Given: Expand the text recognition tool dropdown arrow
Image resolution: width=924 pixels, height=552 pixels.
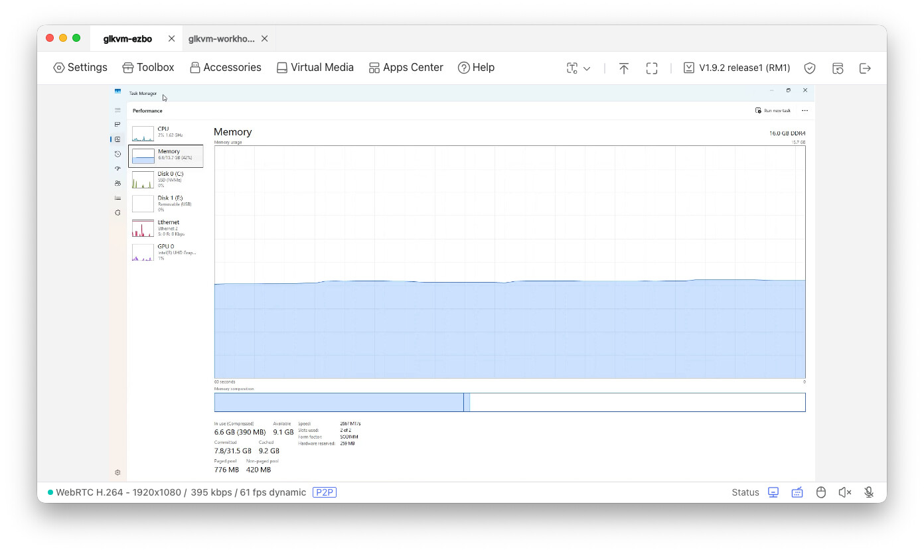Looking at the screenshot, I should pos(587,68).
